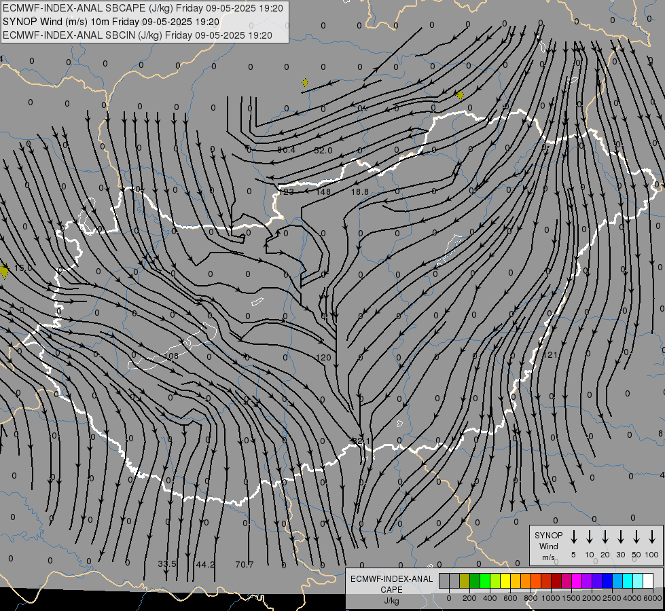Pick the pure blue swatch before the 2500 tick
The width and height of the screenshot is (665, 611).
607,580
